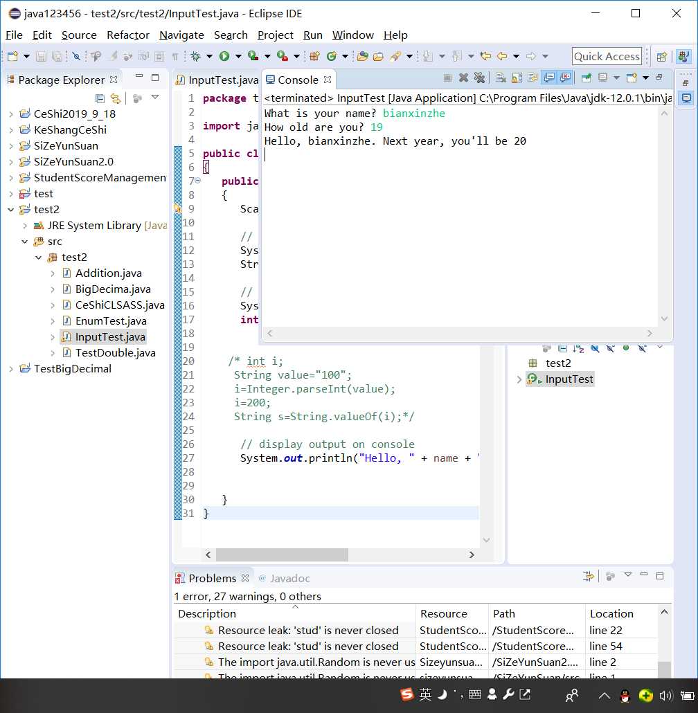698x713 pixels.
Task: Open the Run button dropdown arrow
Action: tap(238, 56)
